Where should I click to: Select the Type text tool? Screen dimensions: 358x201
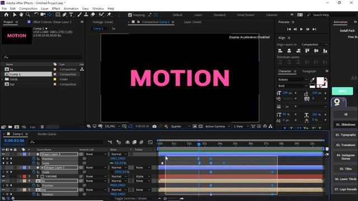71,15
